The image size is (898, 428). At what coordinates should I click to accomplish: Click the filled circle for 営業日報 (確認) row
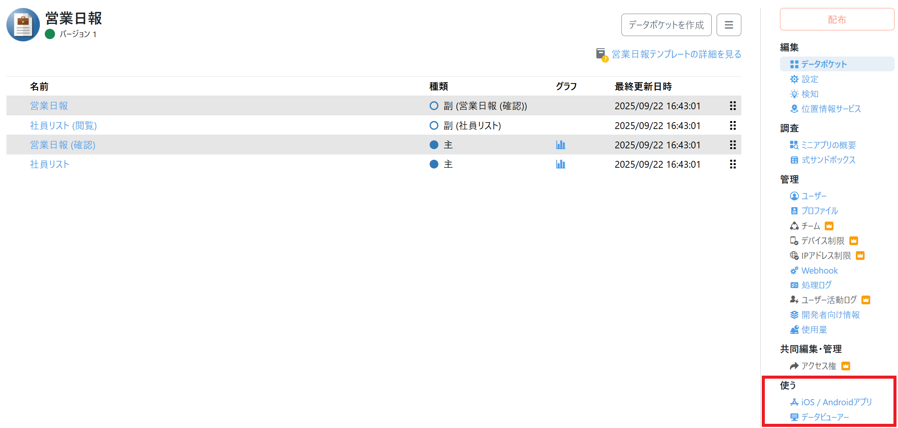point(434,145)
